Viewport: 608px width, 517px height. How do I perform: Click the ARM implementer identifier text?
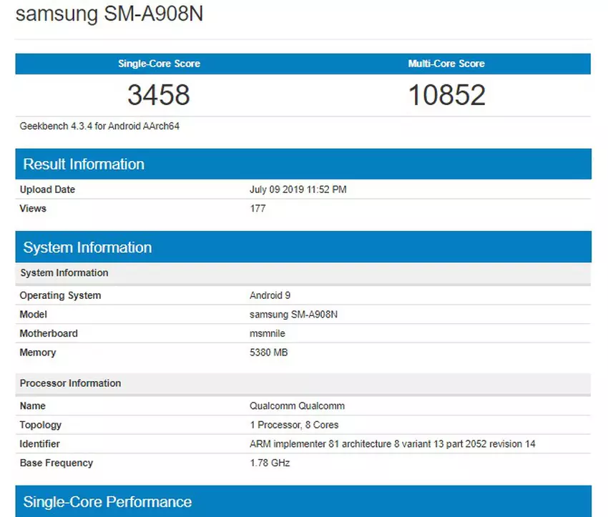tap(392, 444)
